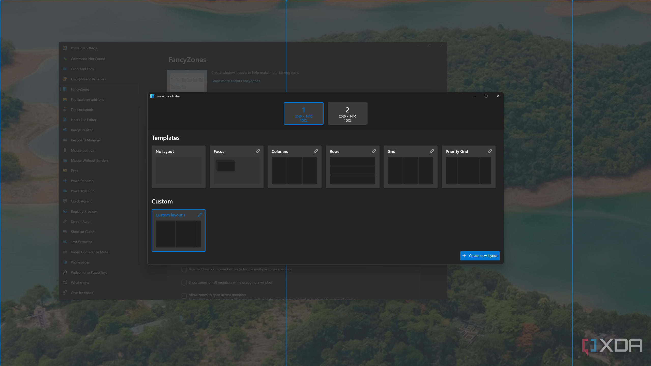This screenshot has height=366, width=651.
Task: Edit the Rows template with pencil icon
Action: pos(374,151)
